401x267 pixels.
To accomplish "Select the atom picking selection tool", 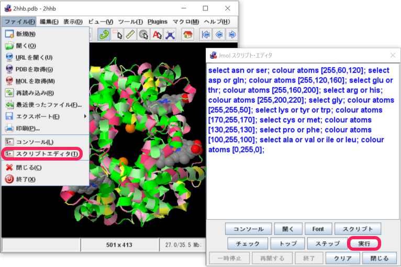I will coord(117,34).
